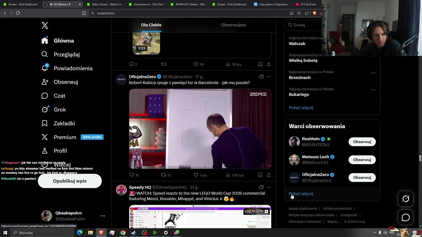Close the Główna / X browser tab
This screenshot has width=422, height=237.
click(80, 4)
